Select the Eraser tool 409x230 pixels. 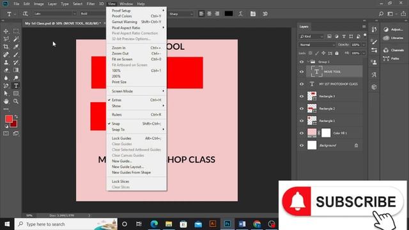pos(6,70)
